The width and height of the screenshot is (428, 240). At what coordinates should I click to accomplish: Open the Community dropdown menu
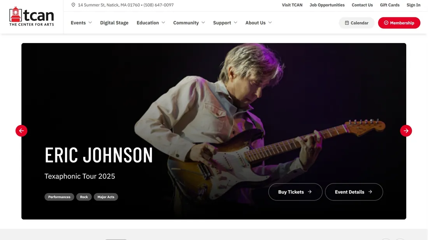(x=189, y=22)
